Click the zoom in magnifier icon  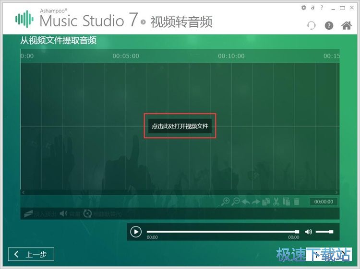(226, 202)
